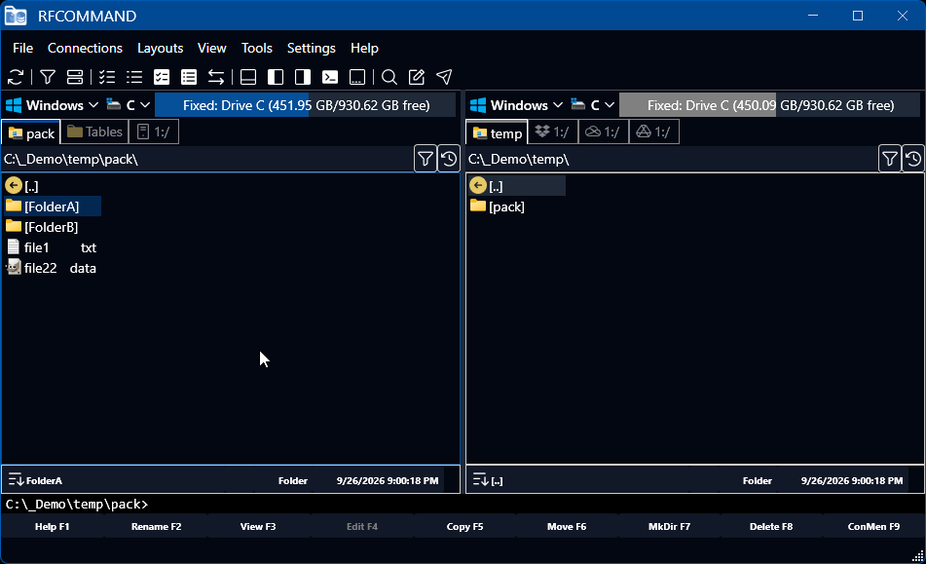
Task: Go up via [..] in left panel
Action: point(21,186)
